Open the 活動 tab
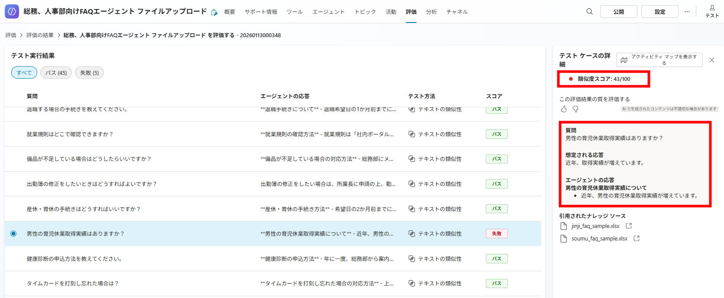 [391, 12]
